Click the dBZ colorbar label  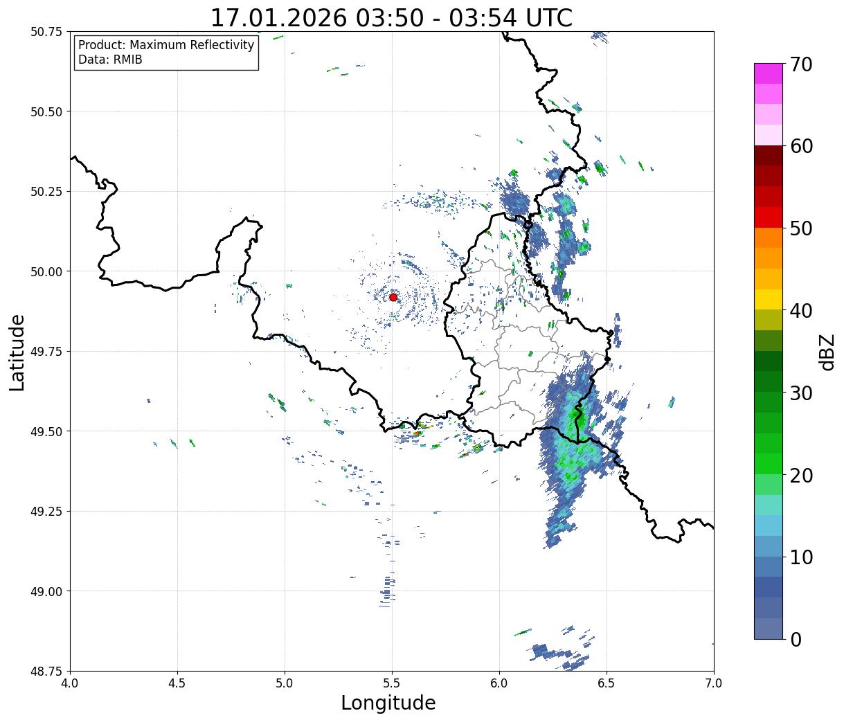click(x=827, y=352)
